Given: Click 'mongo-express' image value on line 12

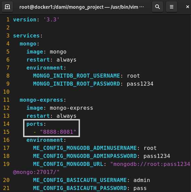Looking at the screenshot, I should pyautogui.click(x=71, y=108).
